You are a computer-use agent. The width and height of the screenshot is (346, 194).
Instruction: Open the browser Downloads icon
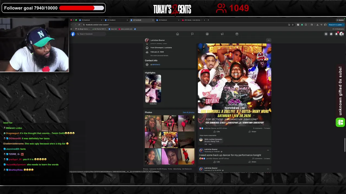pyautogui.click(x=317, y=25)
